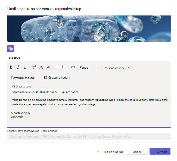Click the 'Pozvani ste da' heading text
This screenshot has height=161, width=177.
coord(22,78)
